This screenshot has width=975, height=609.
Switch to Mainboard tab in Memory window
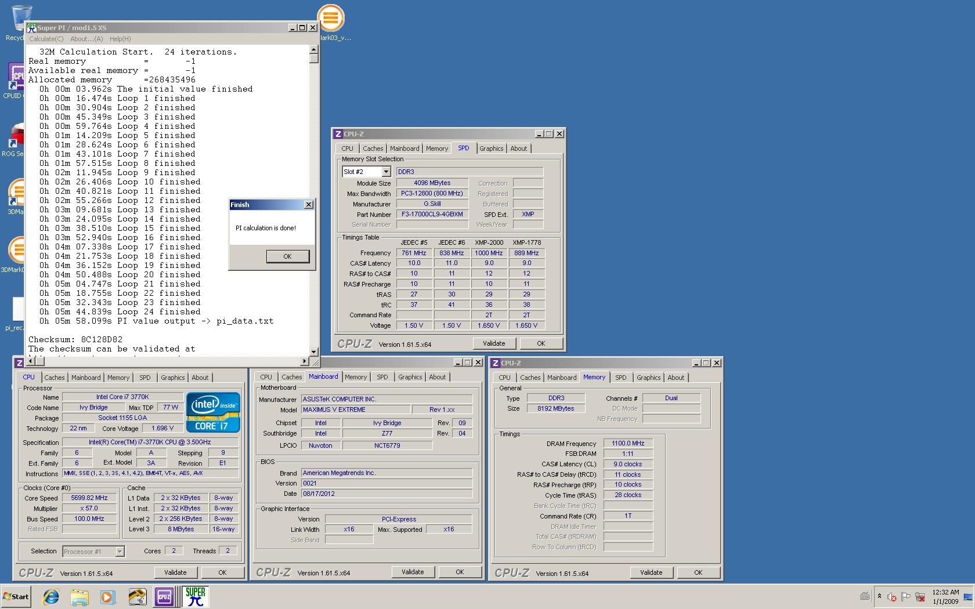point(562,378)
